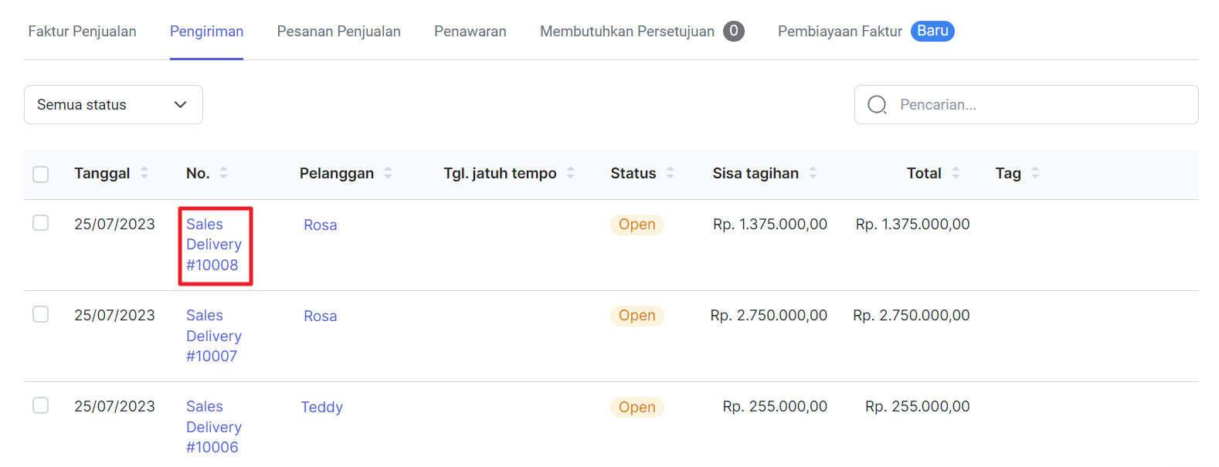Sort the Status column via arrows

pos(670,173)
